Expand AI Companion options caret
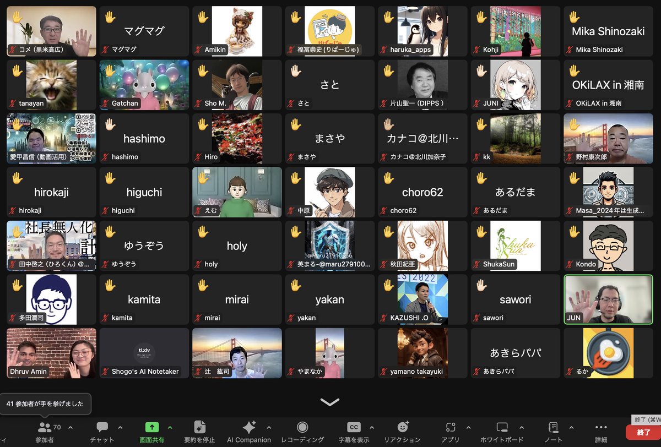661x447 pixels. (268, 427)
